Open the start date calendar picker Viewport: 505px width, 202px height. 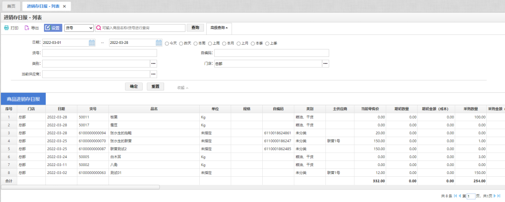click(92, 43)
